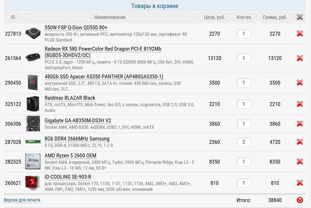
Task: Click the 'Итого:' label
Action: pos(244,200)
